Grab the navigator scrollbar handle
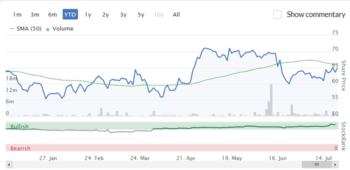 coord(317,165)
